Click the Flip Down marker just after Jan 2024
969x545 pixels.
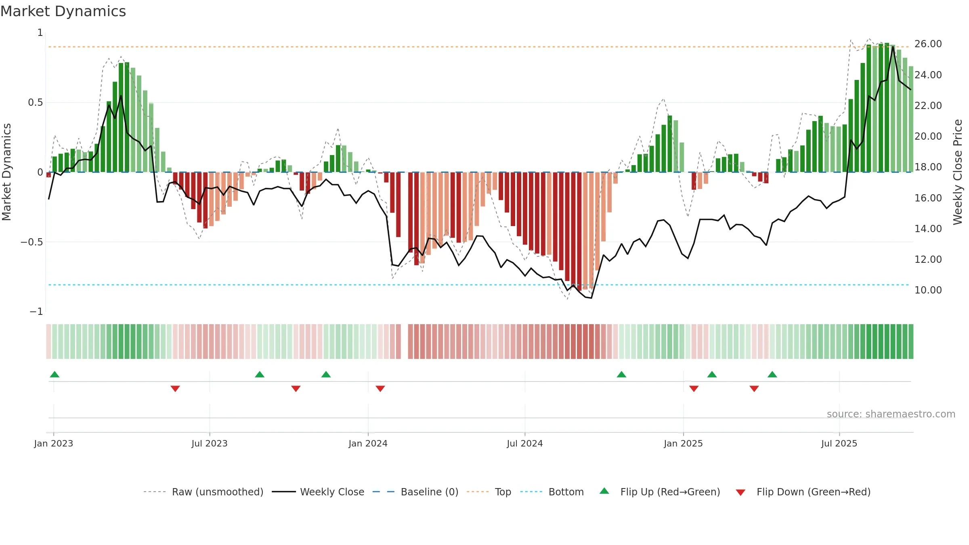click(380, 388)
